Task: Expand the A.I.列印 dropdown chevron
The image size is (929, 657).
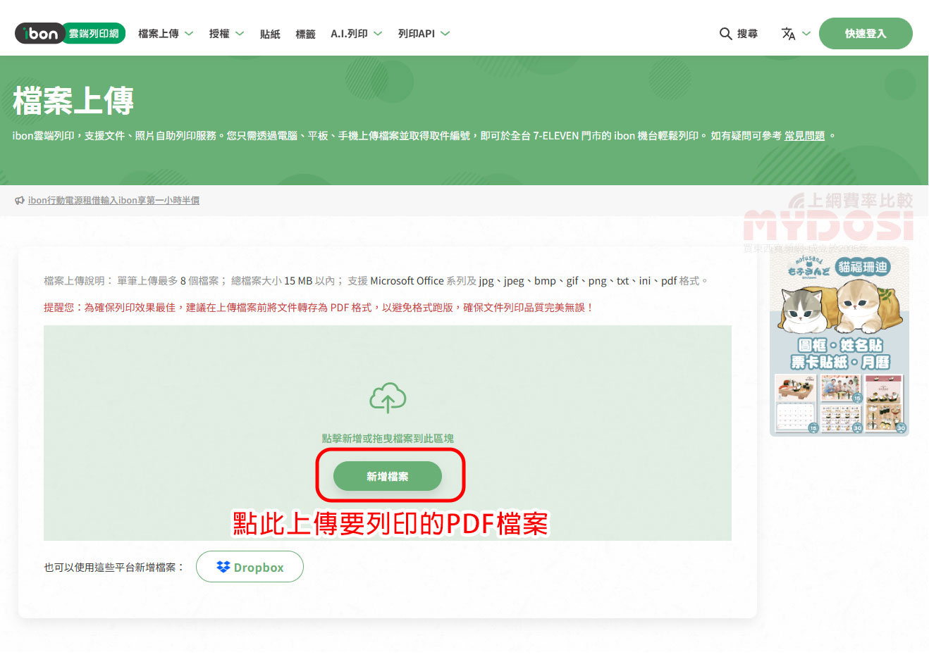Action: [378, 34]
